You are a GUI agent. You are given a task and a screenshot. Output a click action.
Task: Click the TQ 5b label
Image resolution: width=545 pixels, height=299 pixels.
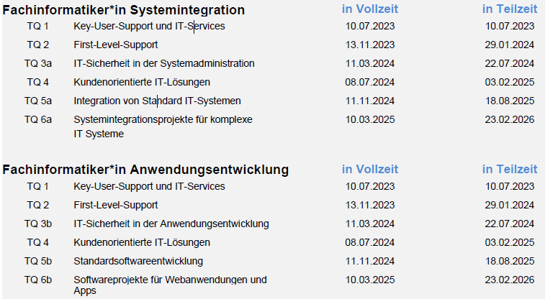pyautogui.click(x=37, y=261)
